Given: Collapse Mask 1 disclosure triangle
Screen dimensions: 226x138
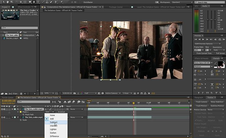Looking at the screenshot, I should click(18, 112).
